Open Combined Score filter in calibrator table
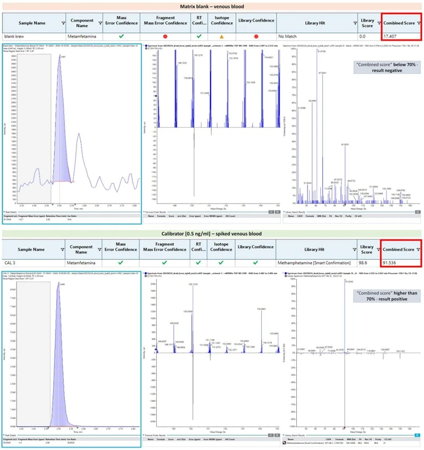Image resolution: width=424 pixels, height=450 pixels. point(418,249)
